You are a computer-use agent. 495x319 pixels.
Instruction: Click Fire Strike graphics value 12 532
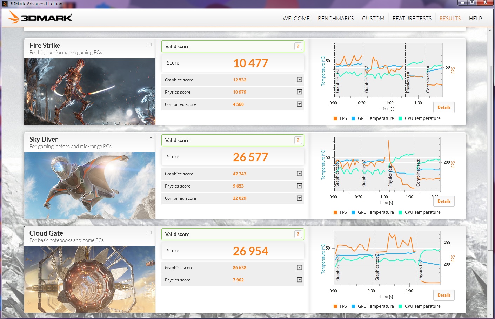tap(240, 80)
